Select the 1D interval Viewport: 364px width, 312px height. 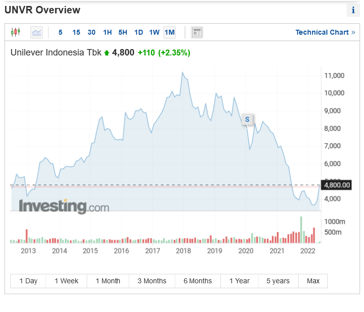pos(139,32)
